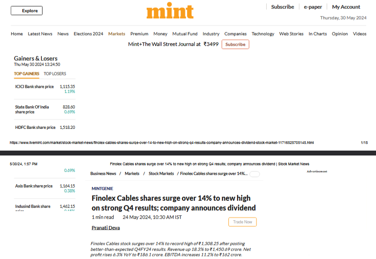Click the Subscribe link in top header
This screenshot has width=376, height=259.
283,7
